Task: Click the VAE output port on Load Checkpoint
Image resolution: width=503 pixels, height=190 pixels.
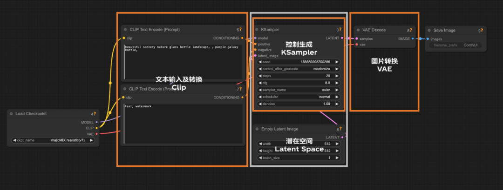Action: click(96, 134)
